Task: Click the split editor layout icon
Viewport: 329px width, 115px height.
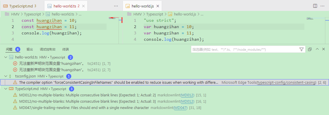Action: click(315, 6)
